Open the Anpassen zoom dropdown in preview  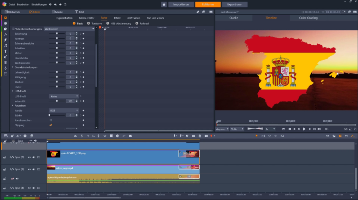point(222,129)
